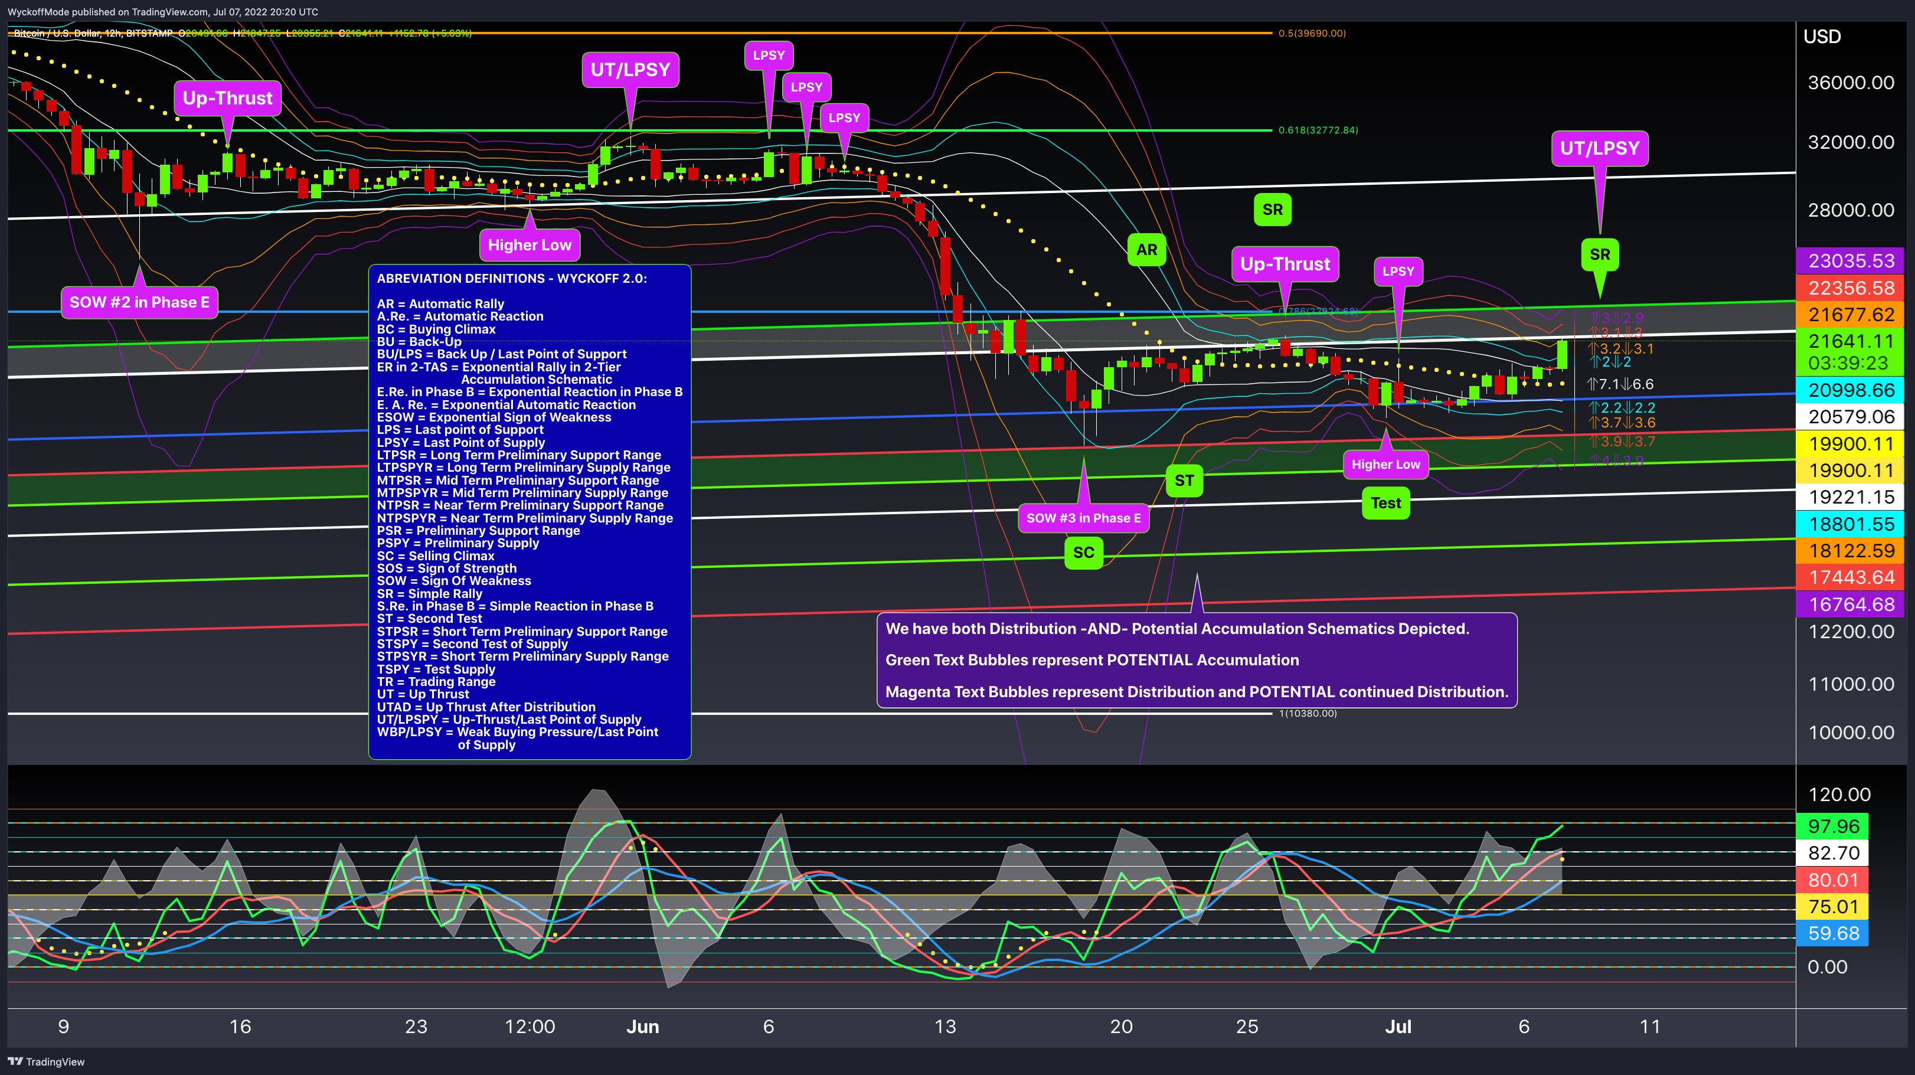The image size is (1915, 1075).
Task: Select the blue 59.68 indicator value
Action: (1832, 934)
